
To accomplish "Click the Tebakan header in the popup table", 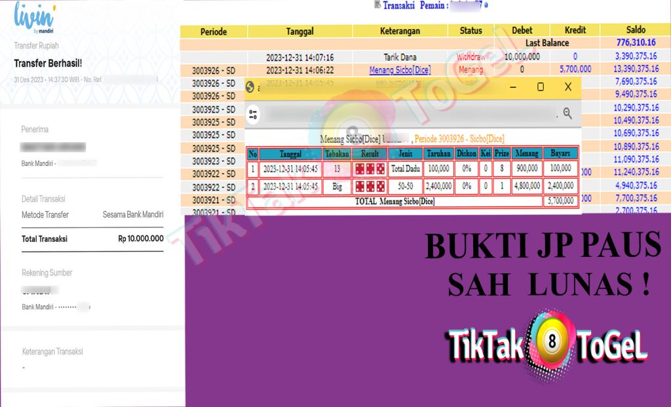I will tap(337, 153).
